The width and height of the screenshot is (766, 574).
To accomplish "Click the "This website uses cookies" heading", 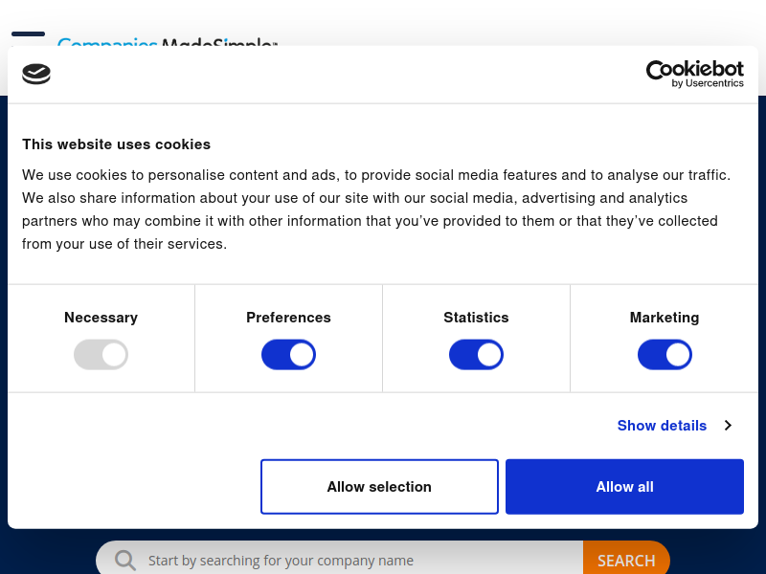I will coord(116,144).
